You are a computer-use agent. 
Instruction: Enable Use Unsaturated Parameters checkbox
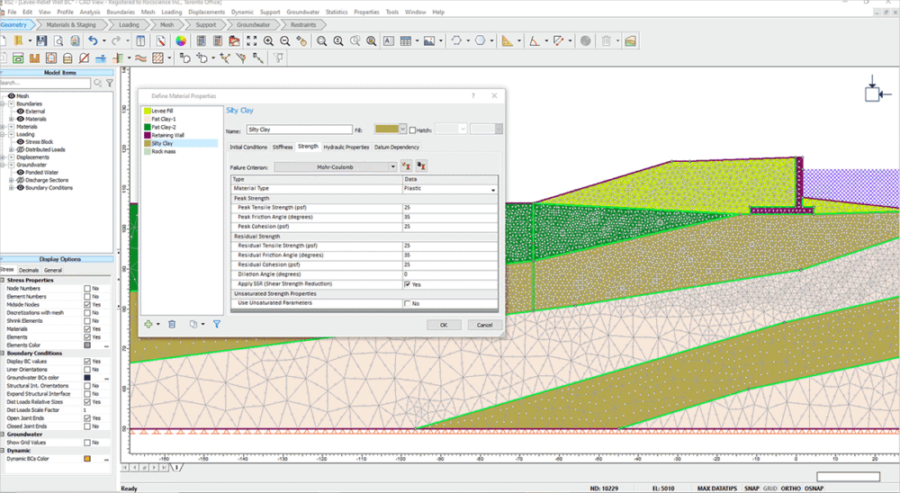coord(408,303)
